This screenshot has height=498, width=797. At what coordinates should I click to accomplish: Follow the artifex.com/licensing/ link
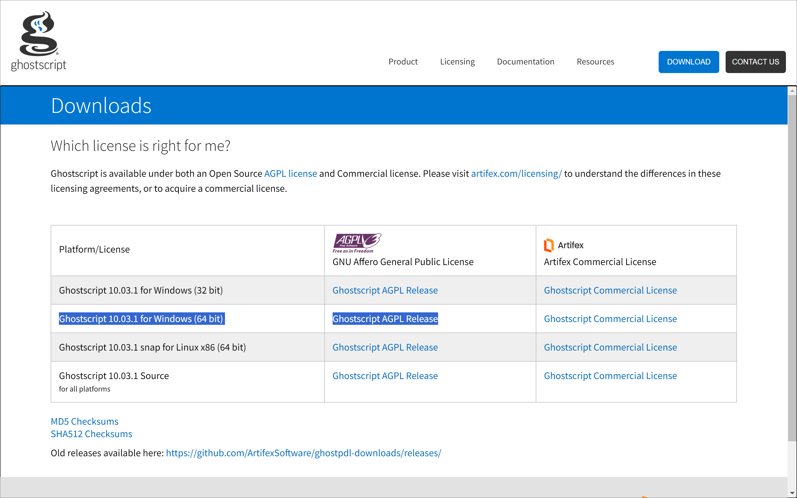516,173
